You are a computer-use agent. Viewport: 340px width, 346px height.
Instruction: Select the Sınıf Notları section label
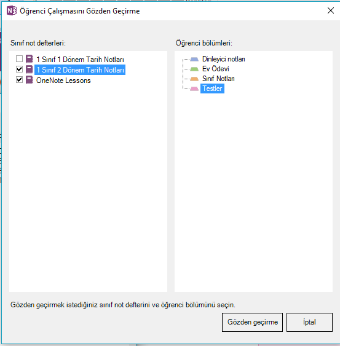click(218, 79)
